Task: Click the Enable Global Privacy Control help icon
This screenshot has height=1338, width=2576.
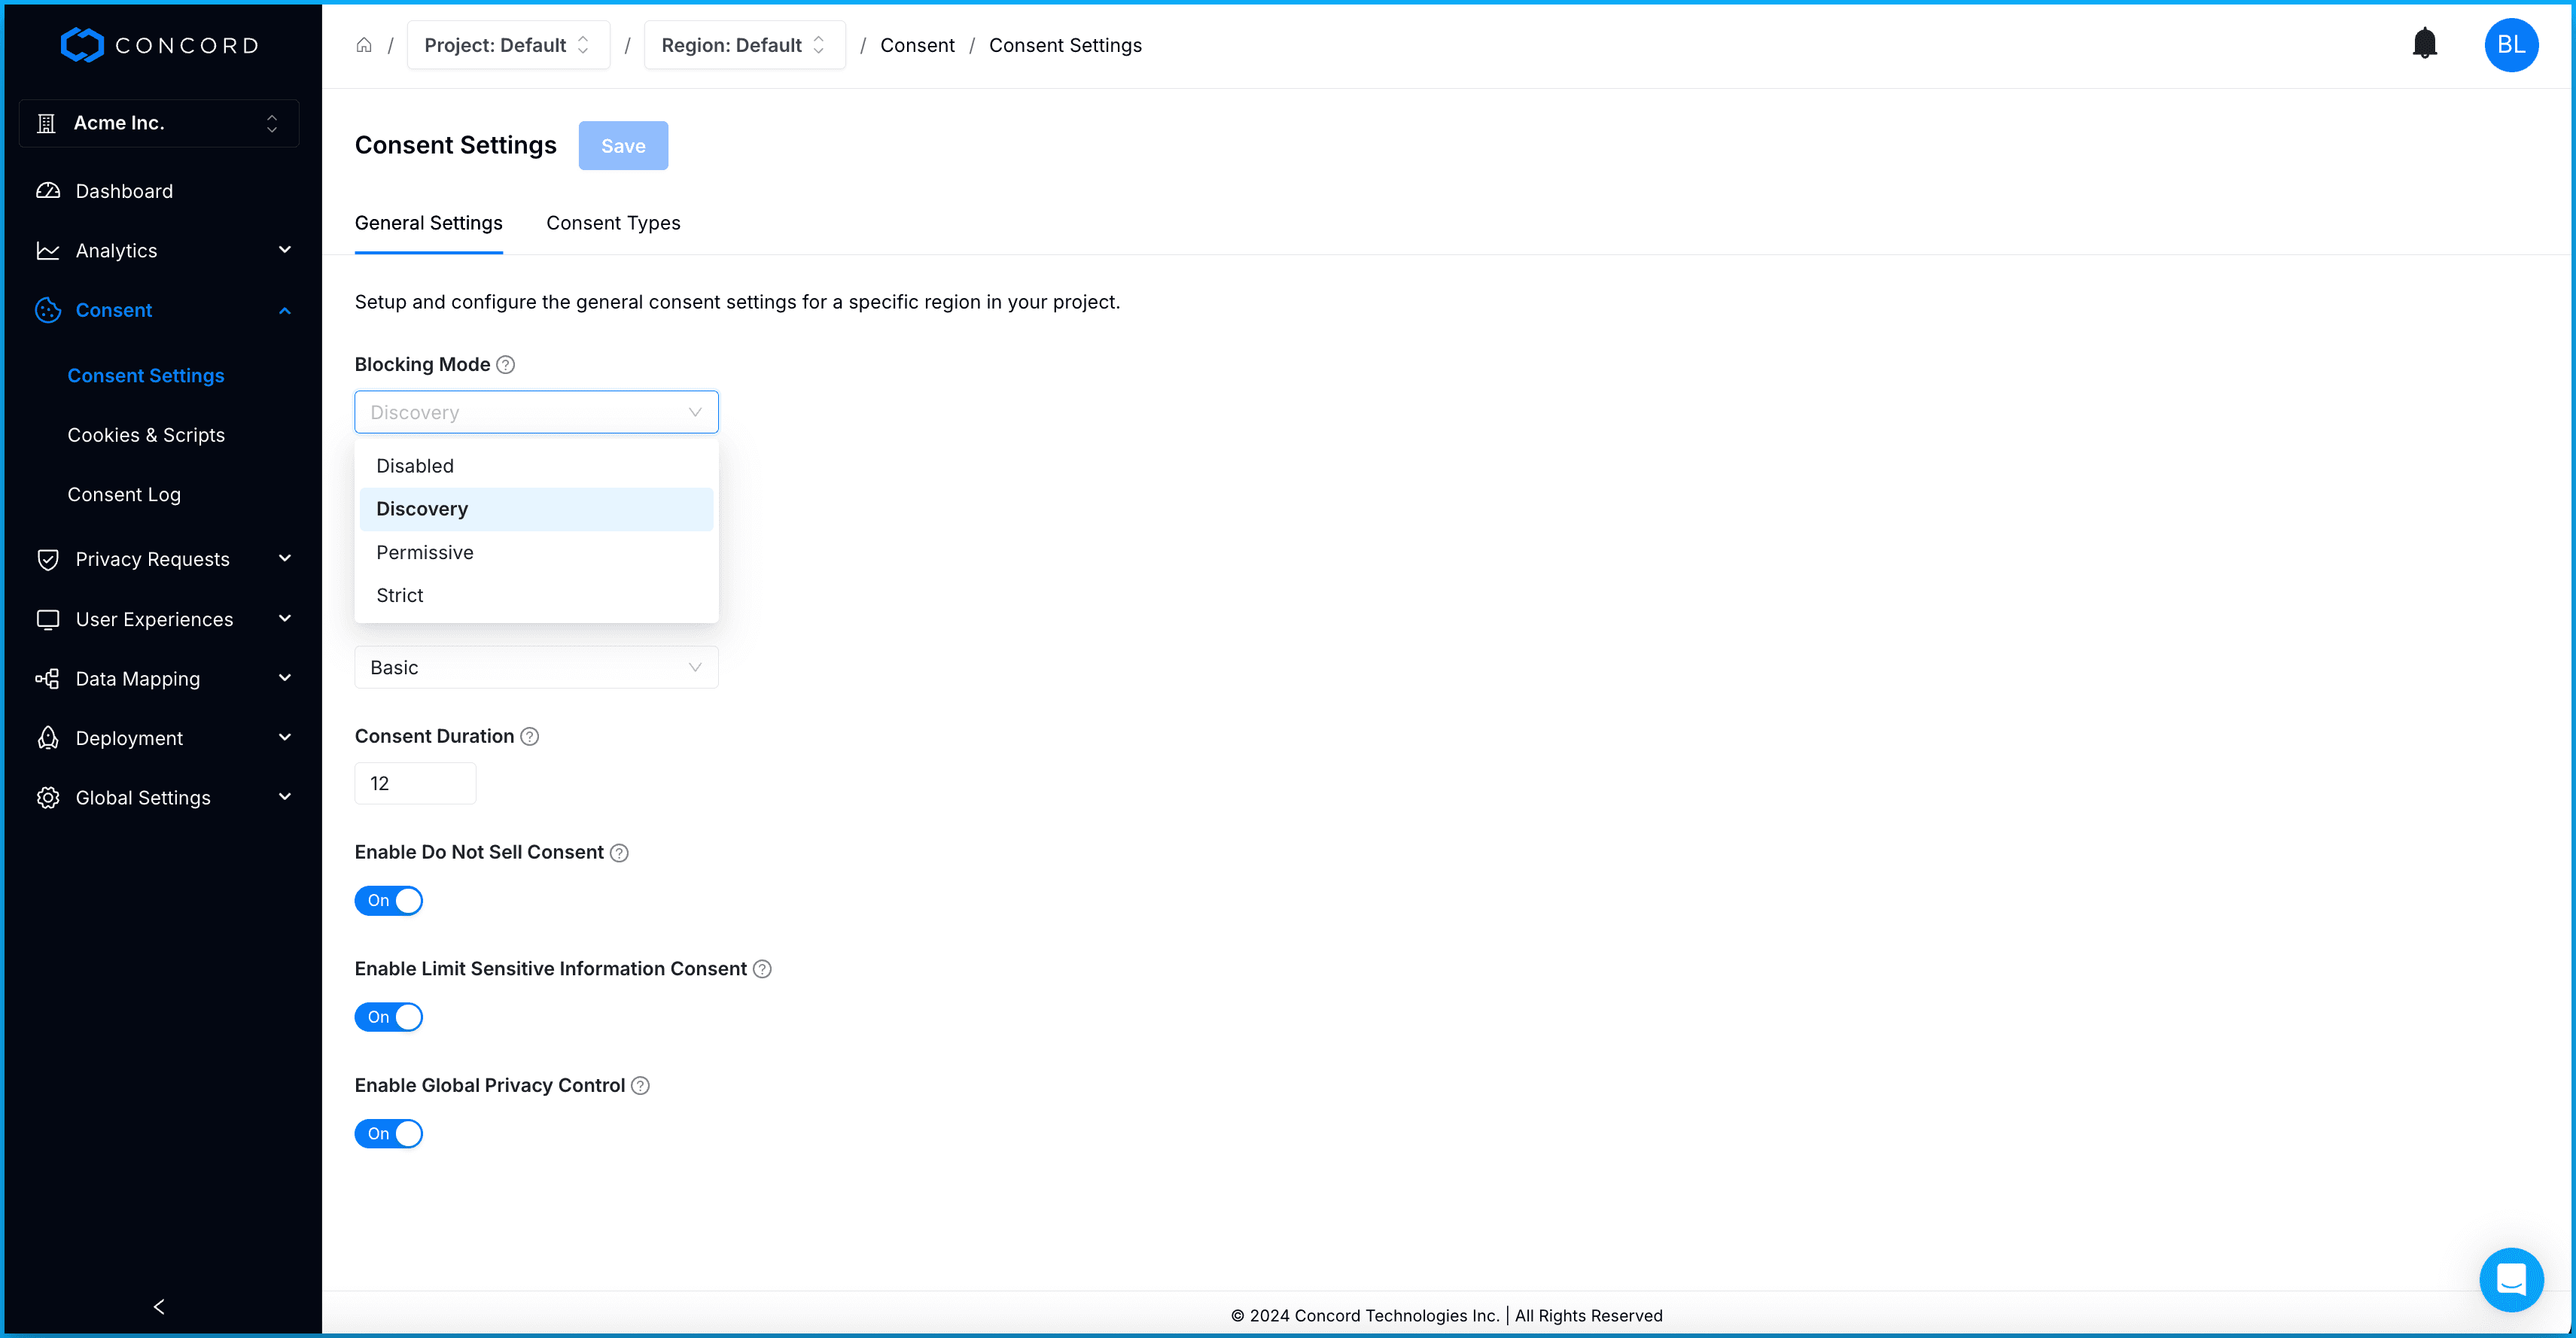Action: click(x=641, y=1086)
